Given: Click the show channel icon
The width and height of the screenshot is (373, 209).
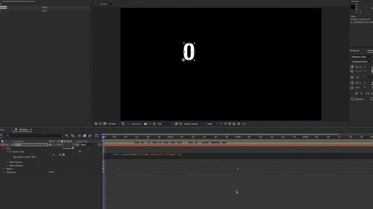Looking at the screenshot, I should 154,124.
